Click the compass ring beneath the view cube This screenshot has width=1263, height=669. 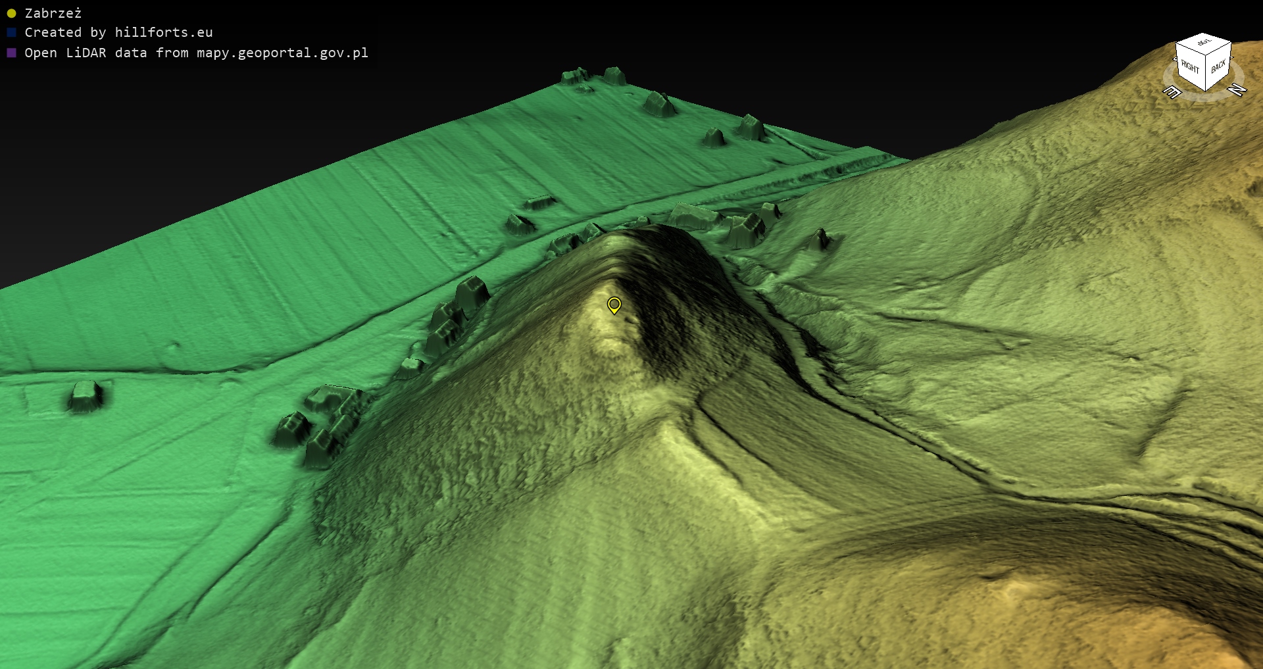point(1204,97)
